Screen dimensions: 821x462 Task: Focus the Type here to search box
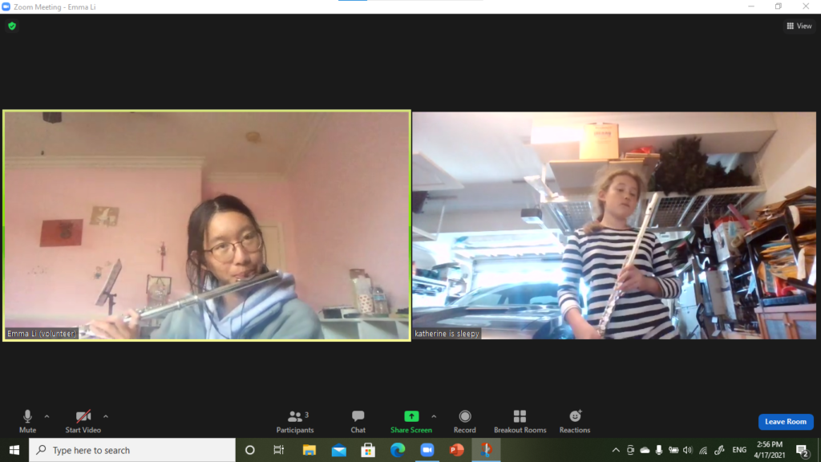tap(132, 450)
